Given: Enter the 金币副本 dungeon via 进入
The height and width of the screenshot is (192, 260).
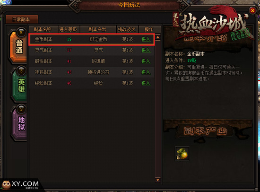Looking at the screenshot, I should pyautogui.click(x=146, y=39).
